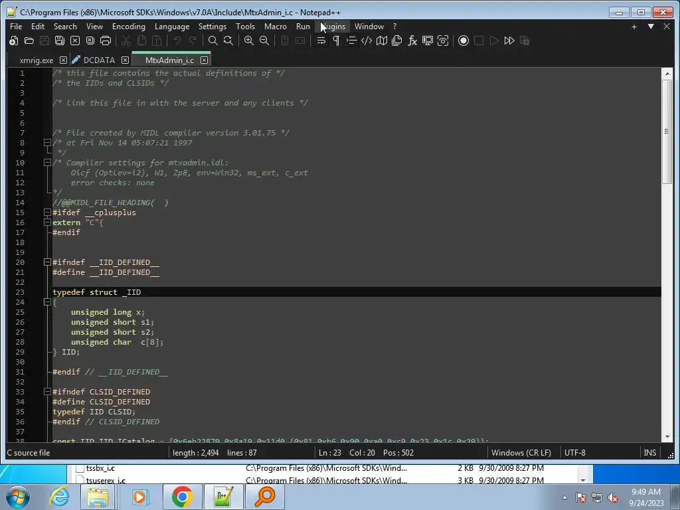Open Find with the magnifier icon

click(213, 41)
